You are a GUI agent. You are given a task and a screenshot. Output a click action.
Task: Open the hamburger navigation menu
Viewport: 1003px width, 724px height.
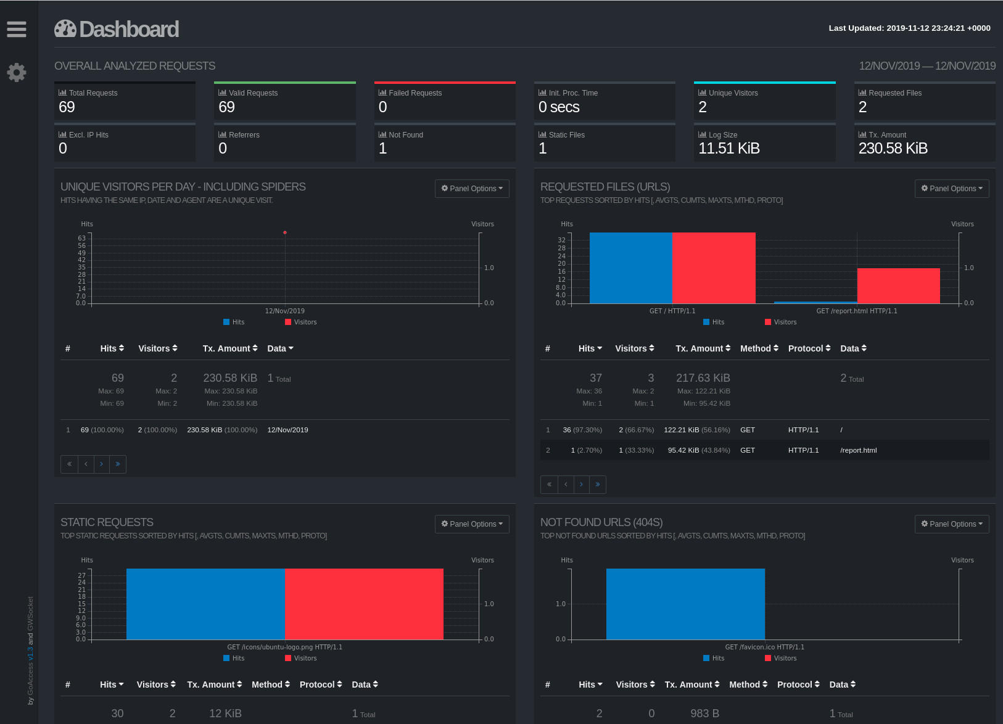point(17,29)
